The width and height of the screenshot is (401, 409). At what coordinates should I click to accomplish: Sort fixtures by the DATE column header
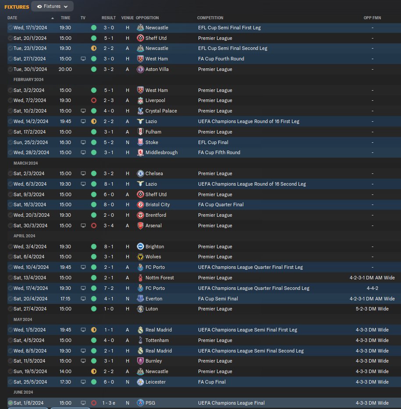[12, 18]
